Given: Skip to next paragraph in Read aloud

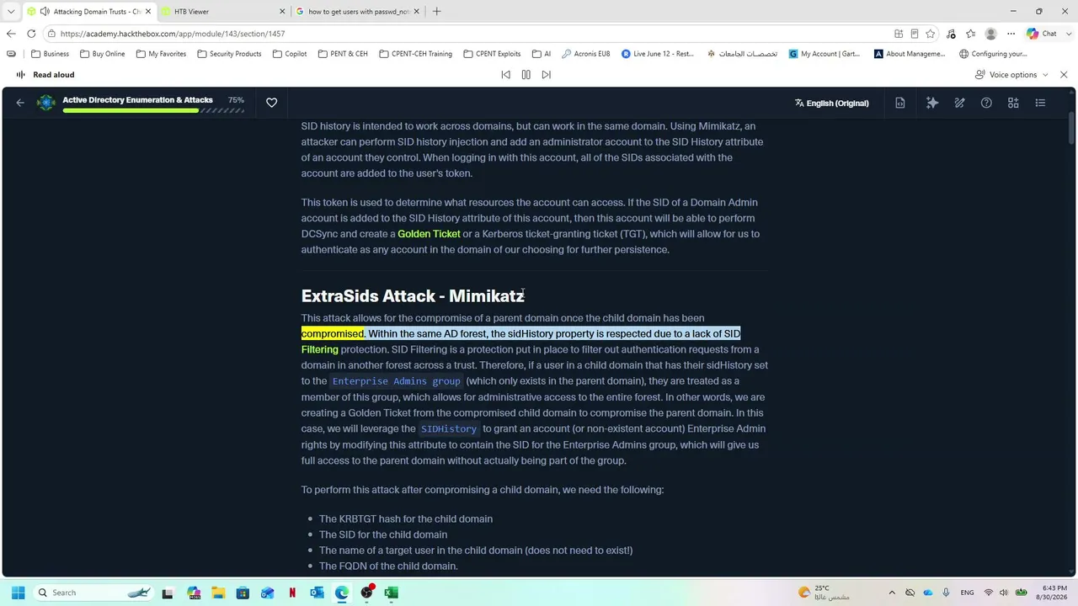Looking at the screenshot, I should pos(546,75).
